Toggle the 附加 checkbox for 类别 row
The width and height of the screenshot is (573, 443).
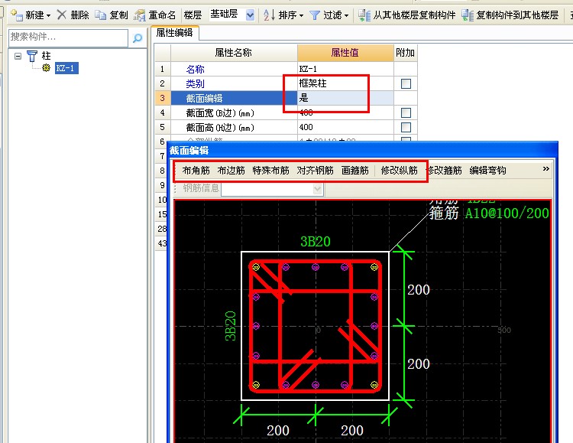406,83
